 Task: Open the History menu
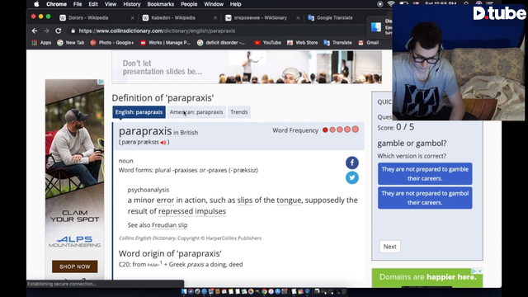[131, 4]
